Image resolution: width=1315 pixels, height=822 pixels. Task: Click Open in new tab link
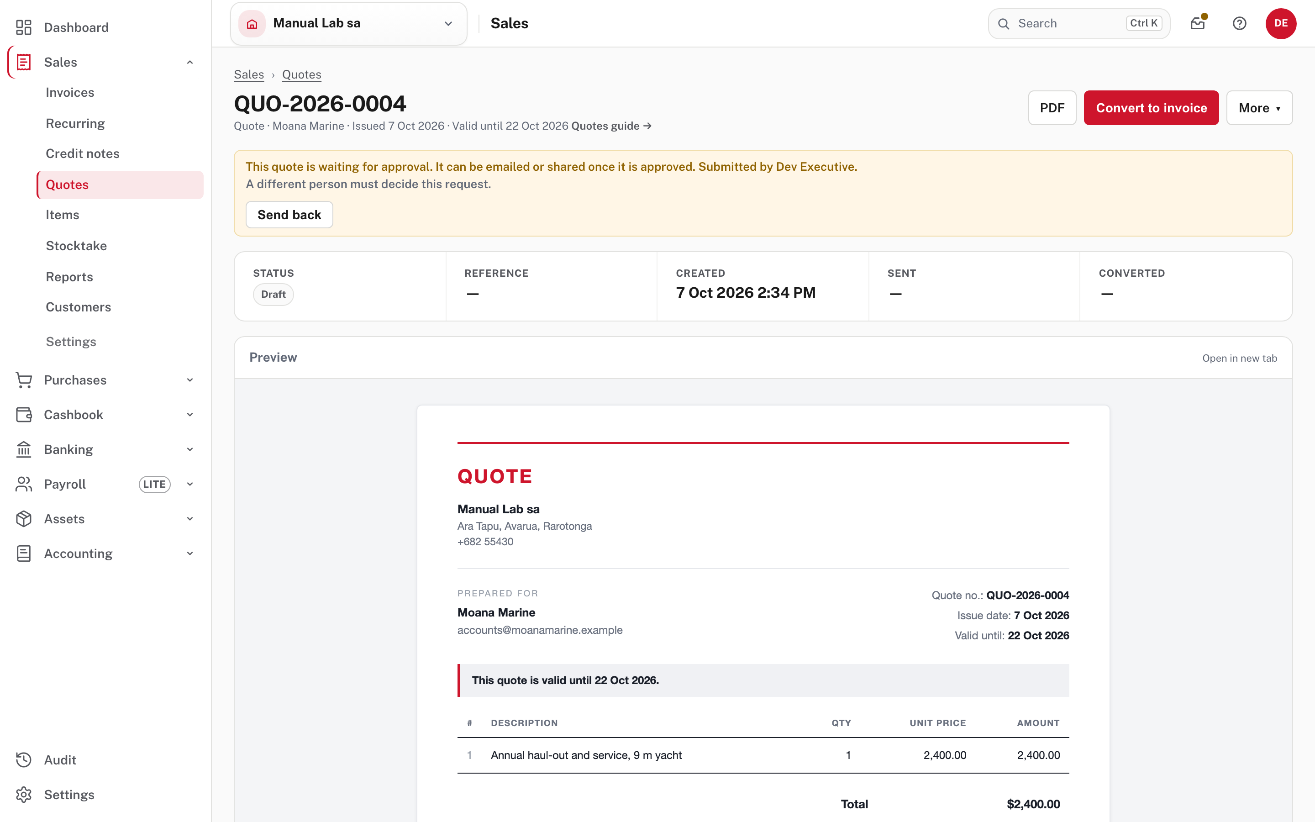pyautogui.click(x=1240, y=358)
